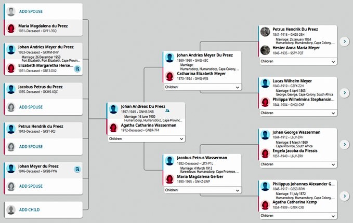Screen dimensions: 353x223
Task: Expand ancestors arrow next to Philippus Johannes Alexander
Action: pos(345,196)
